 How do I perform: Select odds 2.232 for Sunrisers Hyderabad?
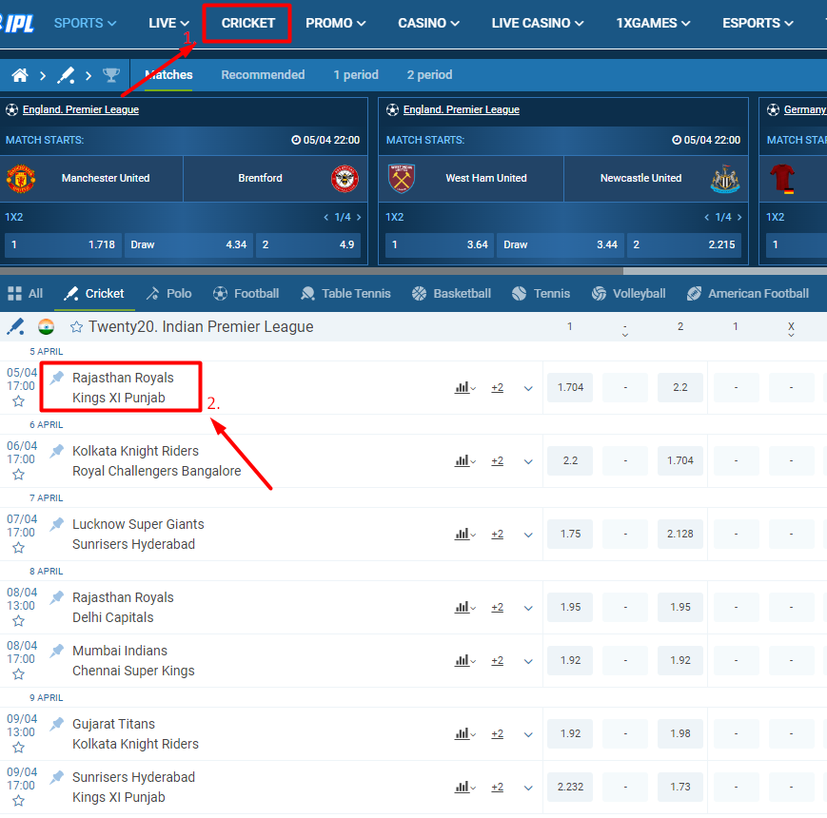[x=570, y=787]
